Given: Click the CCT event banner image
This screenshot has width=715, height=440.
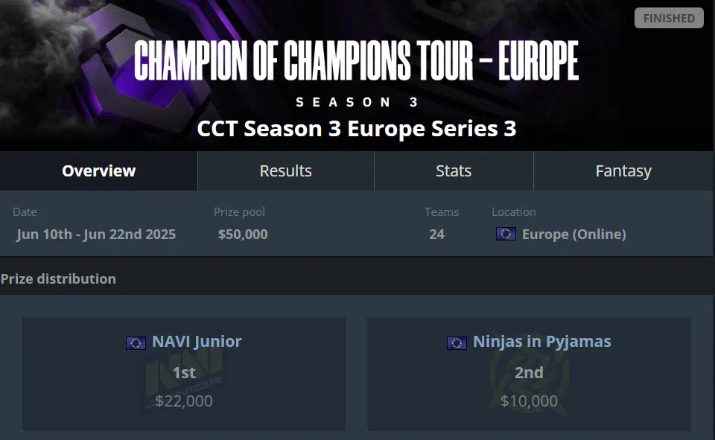Looking at the screenshot, I should coord(357,76).
